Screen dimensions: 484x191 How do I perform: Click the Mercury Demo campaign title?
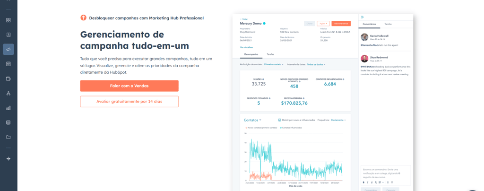[x=251, y=24]
